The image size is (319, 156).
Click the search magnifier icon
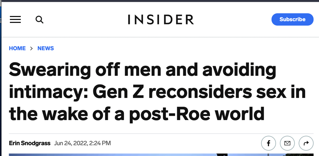click(39, 20)
